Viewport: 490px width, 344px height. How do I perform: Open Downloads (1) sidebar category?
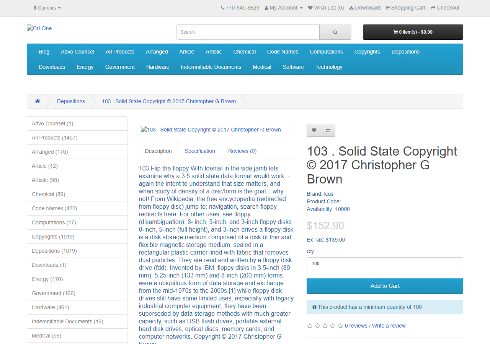77,265
